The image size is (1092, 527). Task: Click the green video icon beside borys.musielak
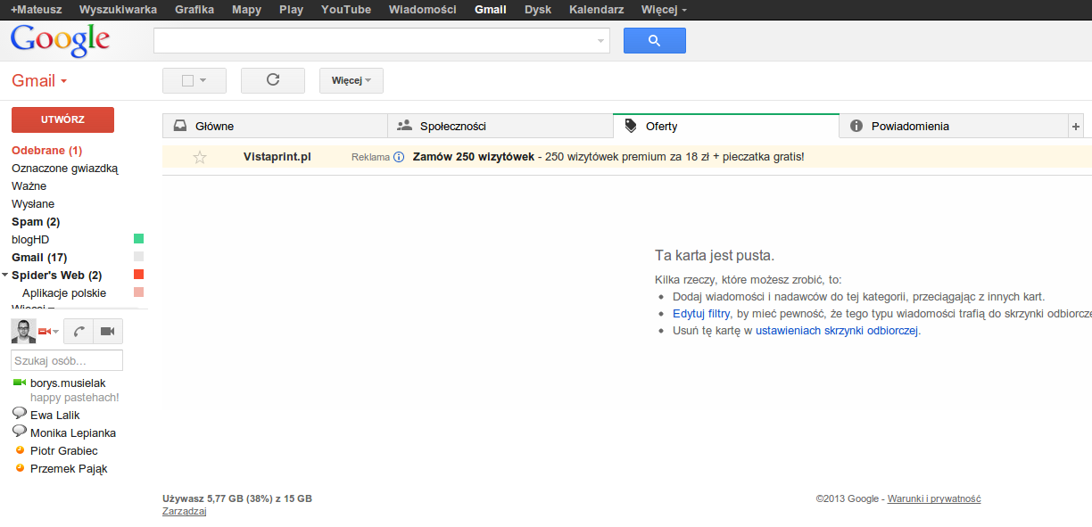tap(19, 383)
